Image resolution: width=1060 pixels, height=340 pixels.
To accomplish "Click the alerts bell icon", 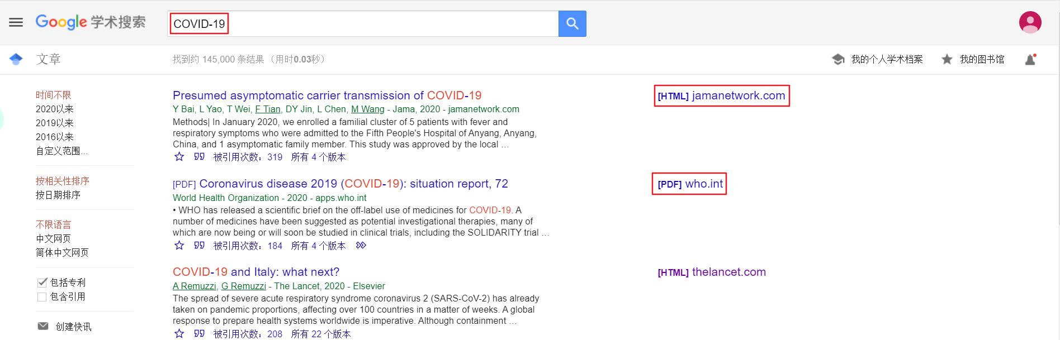I will [x=1030, y=59].
